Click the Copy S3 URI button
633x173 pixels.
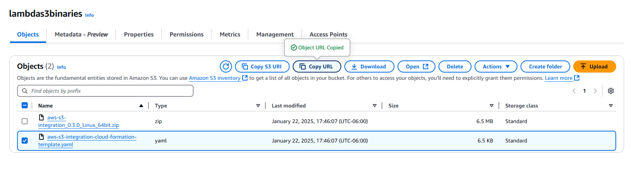click(x=262, y=67)
